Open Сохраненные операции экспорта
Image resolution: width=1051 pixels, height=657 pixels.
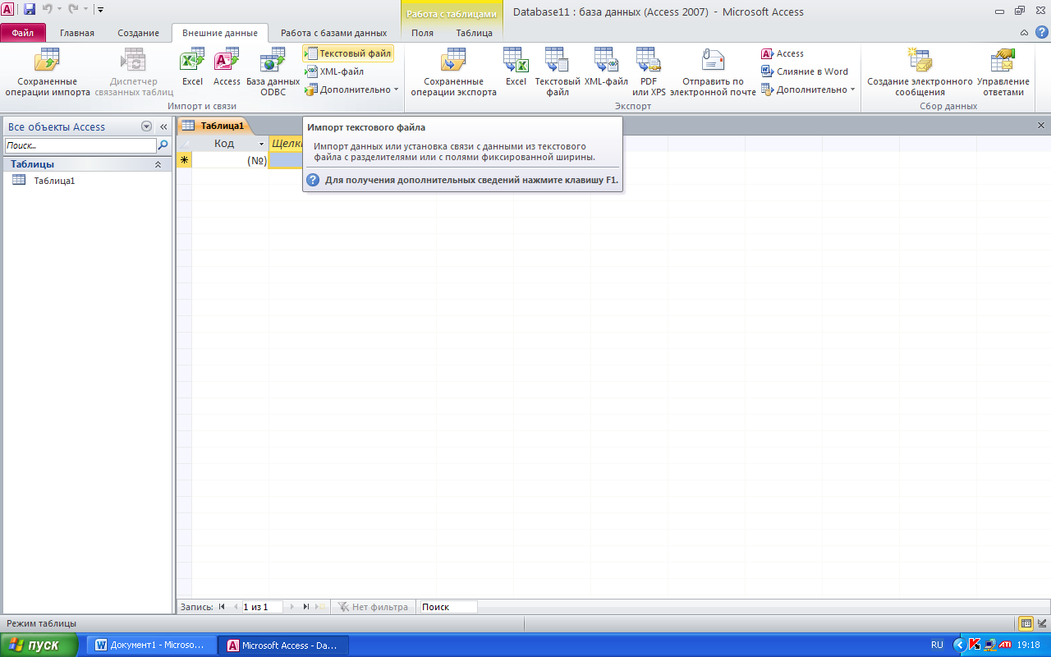453,73
